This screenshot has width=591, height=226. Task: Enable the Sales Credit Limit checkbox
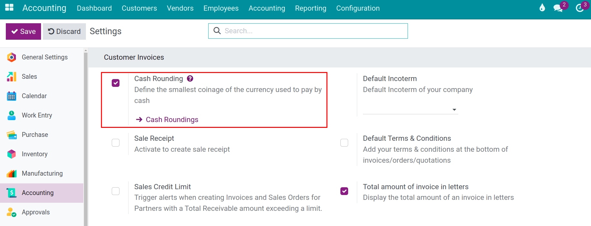(116, 191)
